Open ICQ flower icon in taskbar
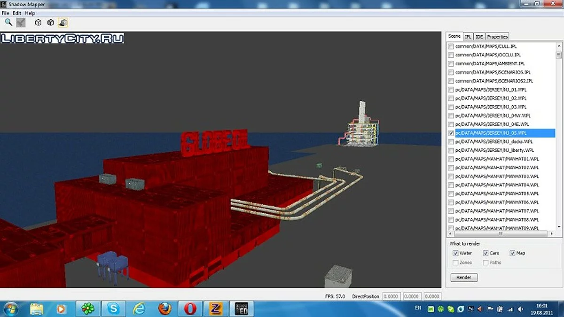Viewport: 564px width, 317px height. coord(87,309)
